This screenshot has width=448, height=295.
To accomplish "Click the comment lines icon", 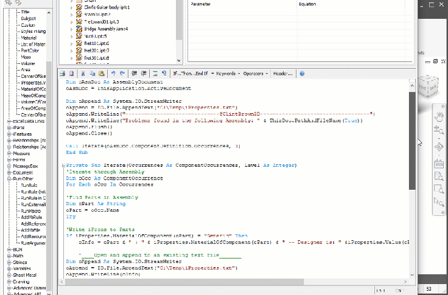I will [156, 73].
